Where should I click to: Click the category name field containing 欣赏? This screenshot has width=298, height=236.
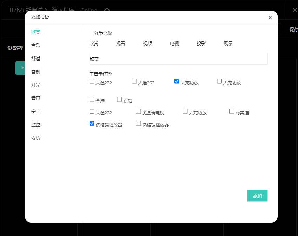[178, 59]
